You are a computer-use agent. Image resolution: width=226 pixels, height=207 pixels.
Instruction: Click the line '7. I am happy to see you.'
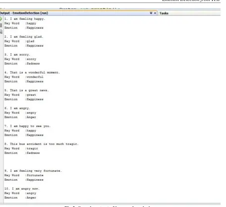27,126
